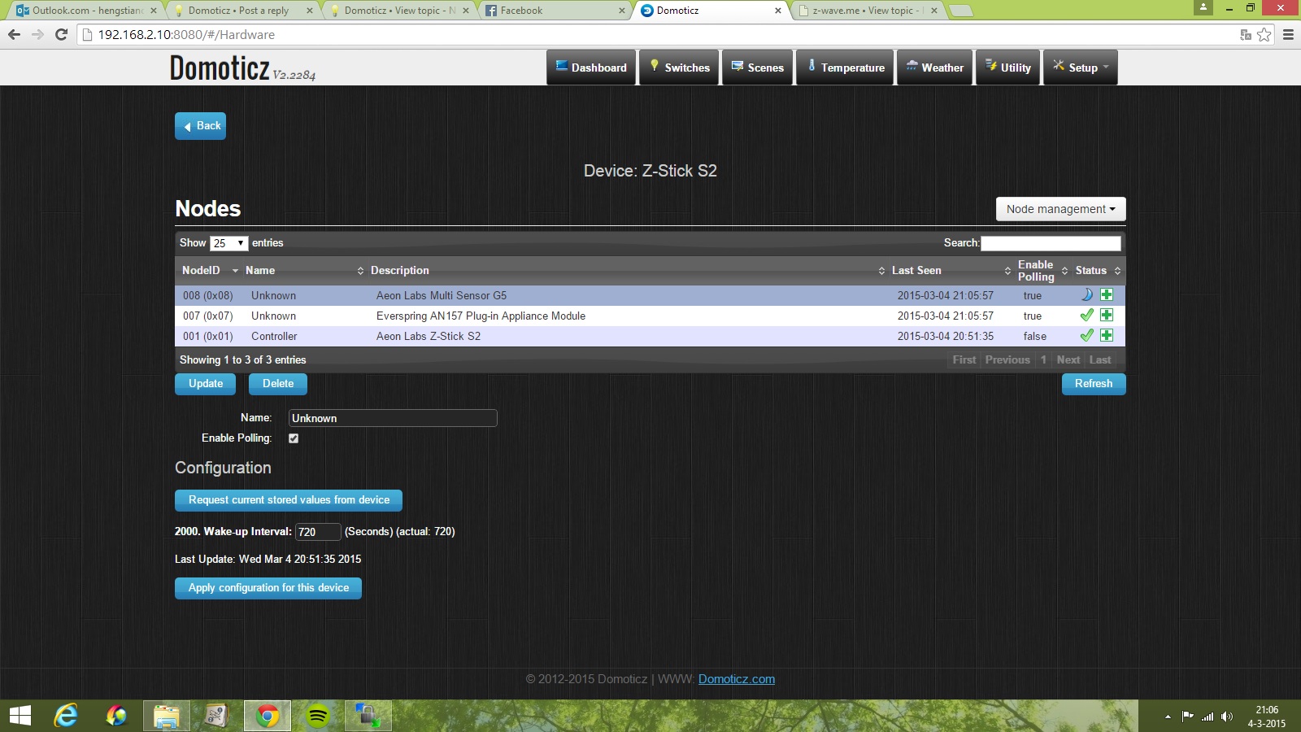The width and height of the screenshot is (1301, 732).
Task: Click the network signal tray icon
Action: [x=1207, y=717]
